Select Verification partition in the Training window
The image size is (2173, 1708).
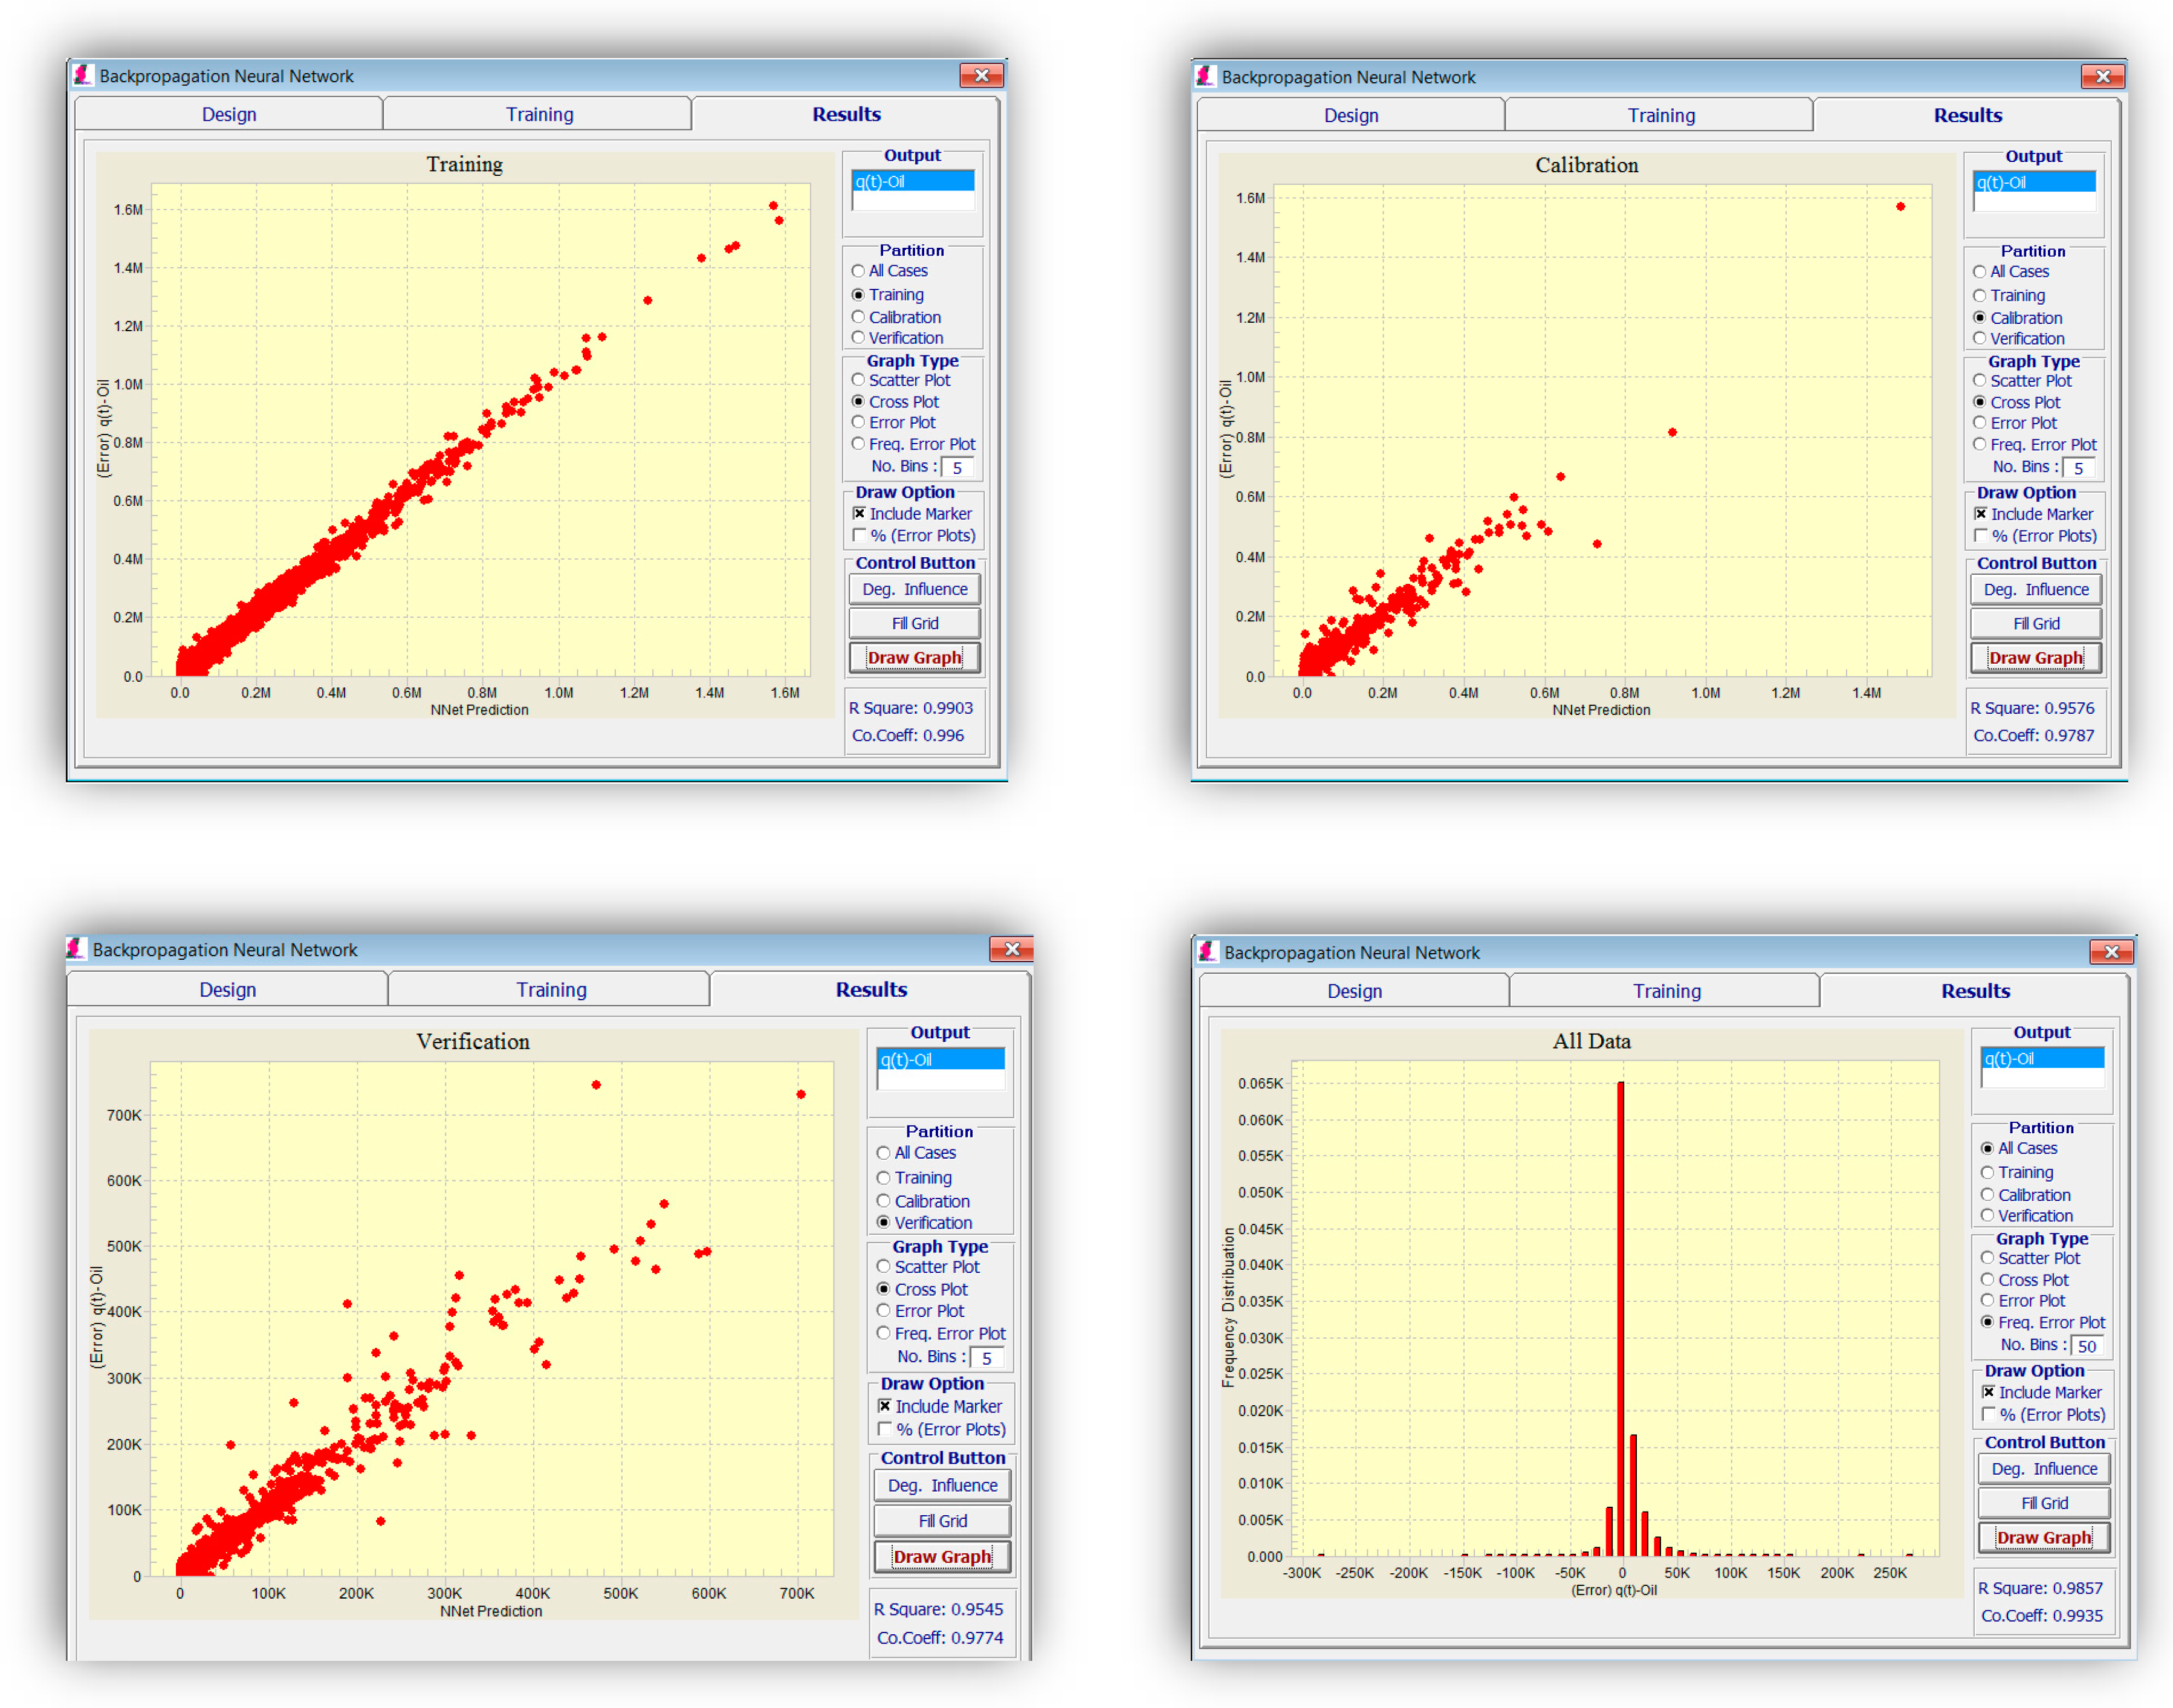tap(897, 338)
